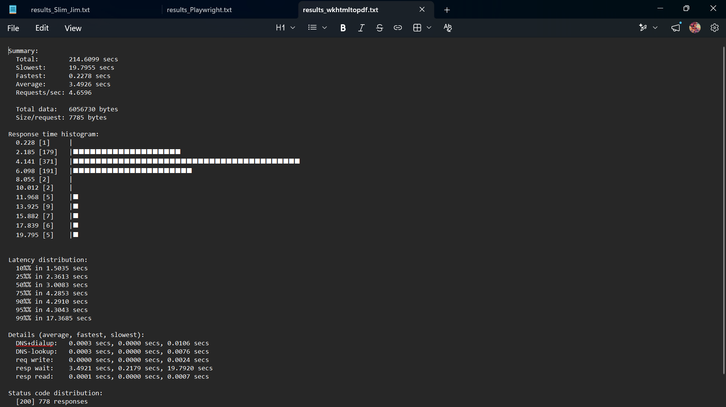726x407 pixels.
Task: Click the '[200] 778 responses' line
Action: click(52, 401)
